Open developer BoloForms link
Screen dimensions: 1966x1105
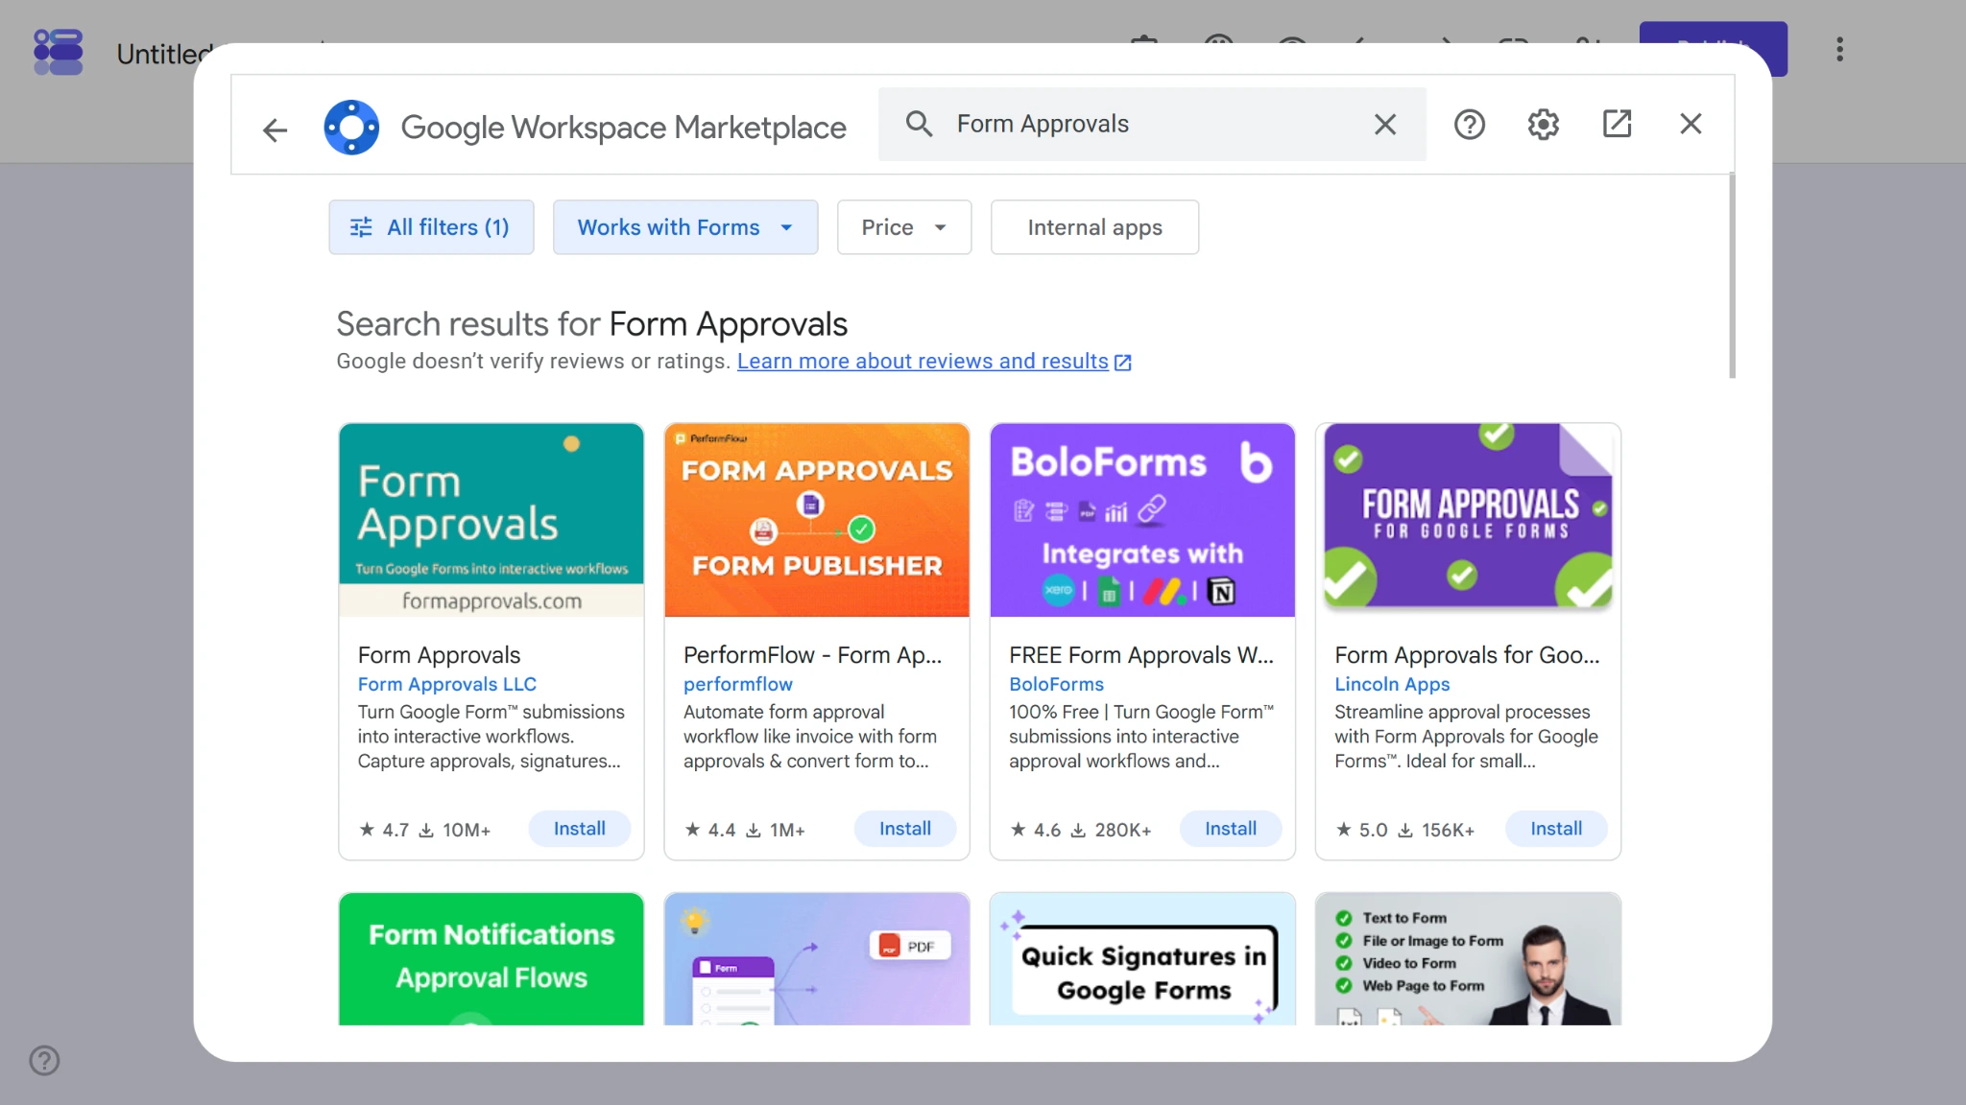click(x=1056, y=684)
